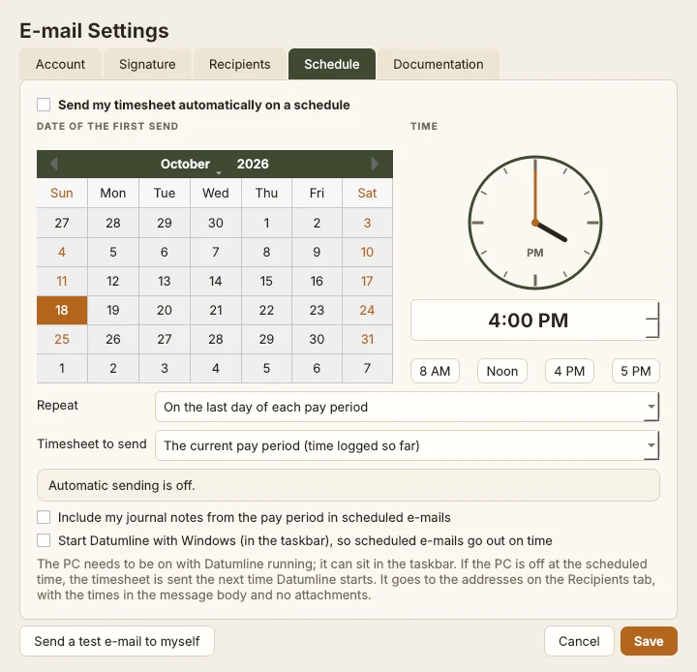Pick Tuesday 13 in the calendar

[x=164, y=281]
